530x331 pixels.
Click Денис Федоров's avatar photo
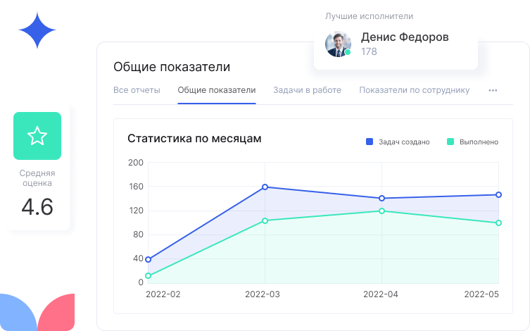pyautogui.click(x=338, y=44)
